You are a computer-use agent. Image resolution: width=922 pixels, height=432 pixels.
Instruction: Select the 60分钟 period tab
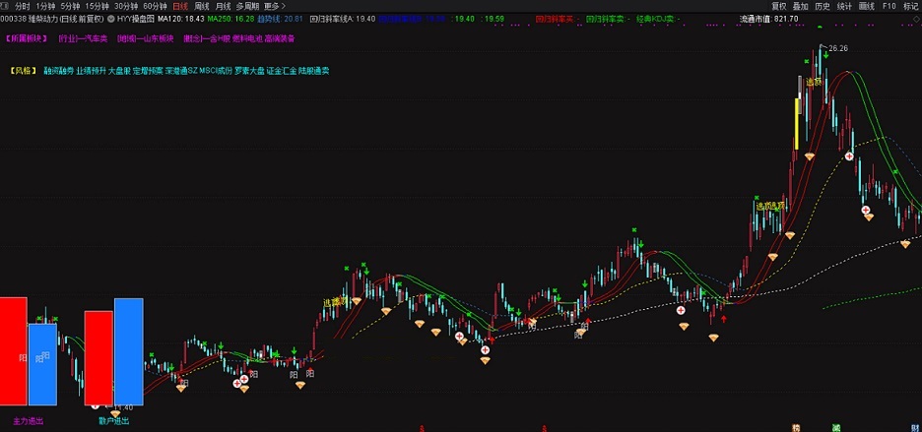(x=156, y=7)
